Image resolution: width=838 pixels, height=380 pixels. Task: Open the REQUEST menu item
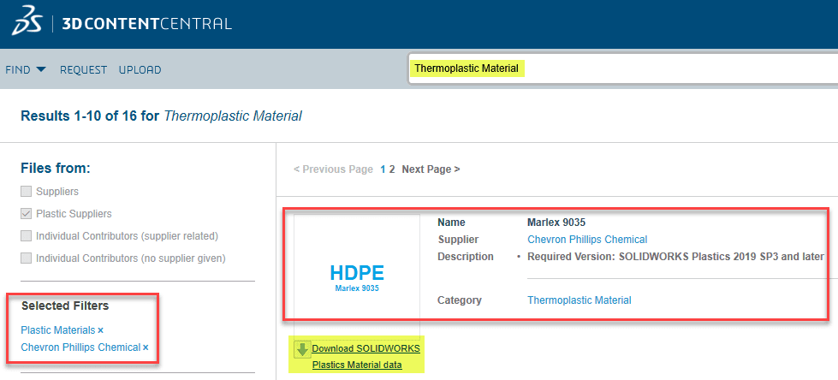[x=83, y=70]
